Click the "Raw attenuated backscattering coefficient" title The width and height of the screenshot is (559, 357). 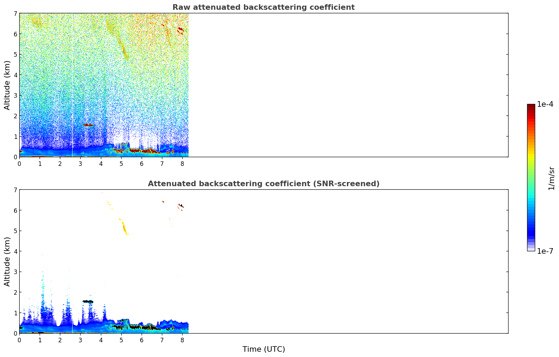[x=263, y=7]
